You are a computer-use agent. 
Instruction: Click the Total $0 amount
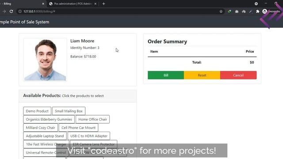click(x=252, y=62)
